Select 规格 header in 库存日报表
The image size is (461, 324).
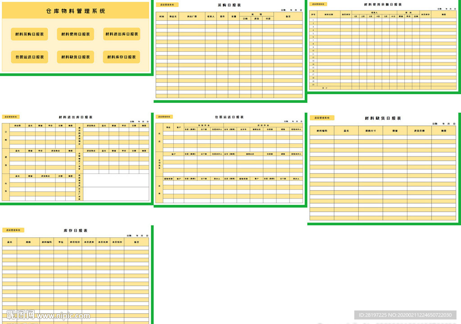[28, 242]
